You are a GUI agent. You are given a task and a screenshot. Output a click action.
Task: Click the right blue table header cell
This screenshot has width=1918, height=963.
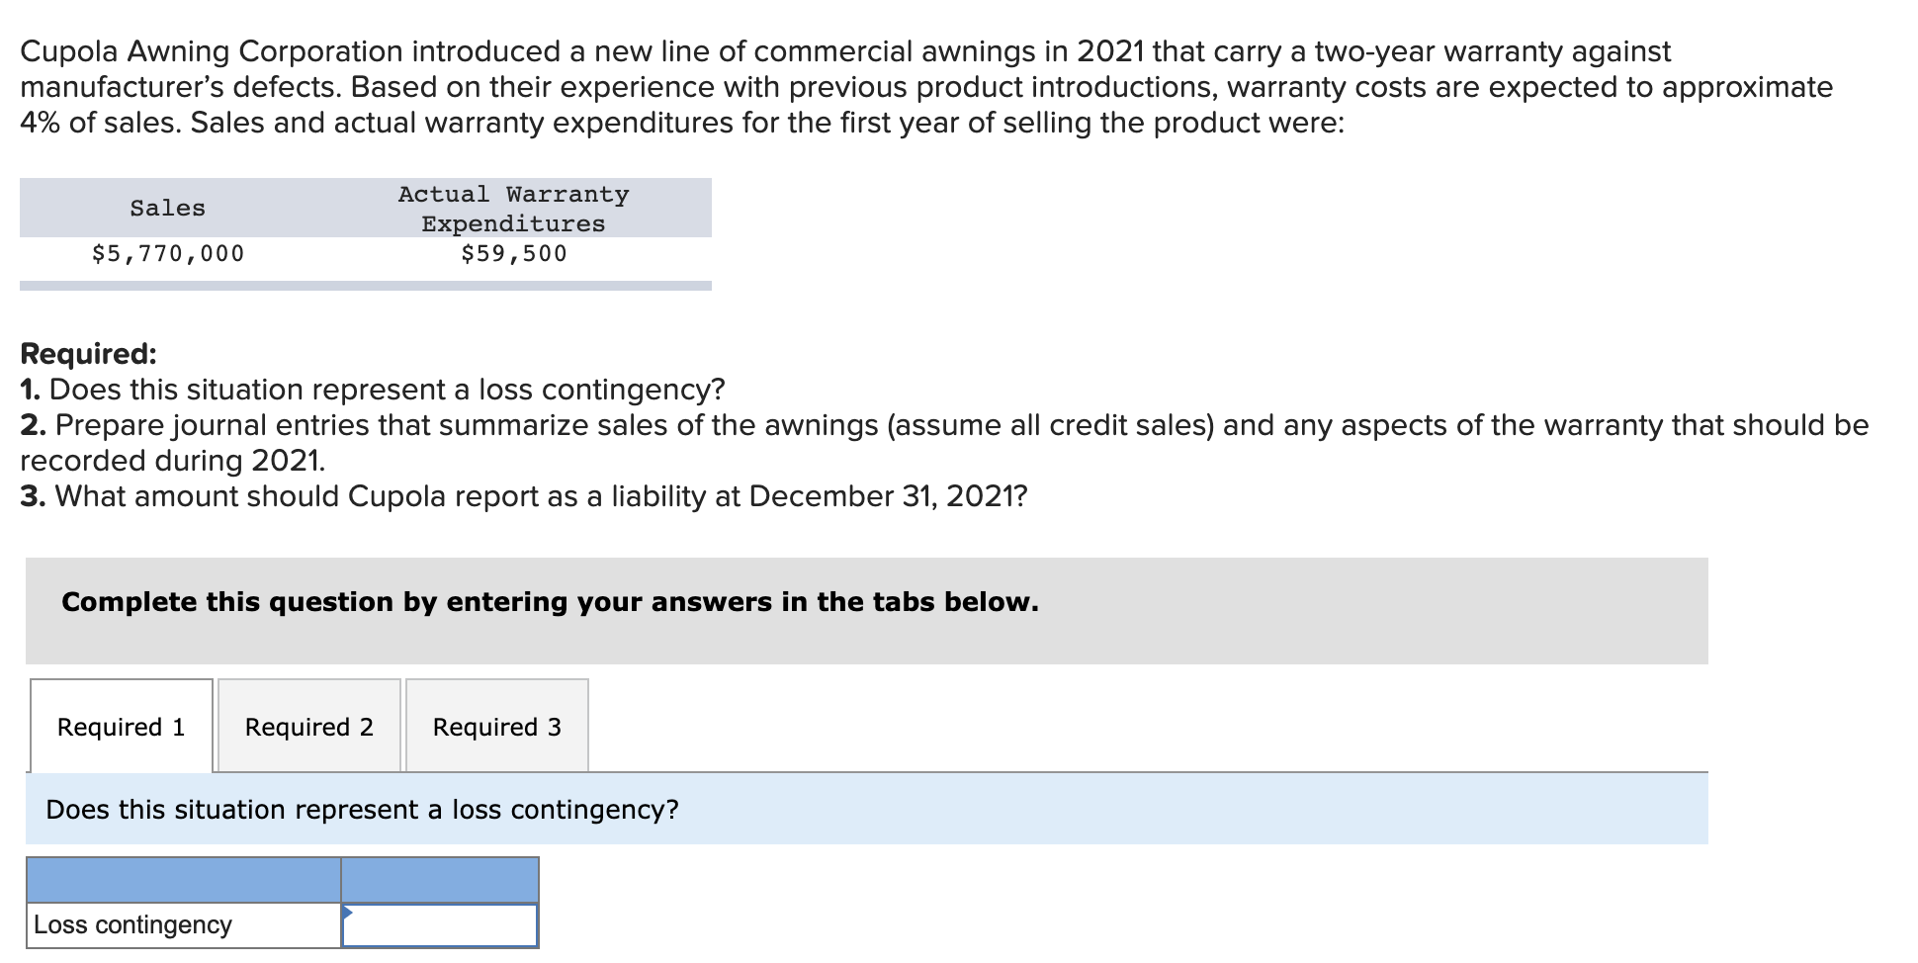point(440,878)
